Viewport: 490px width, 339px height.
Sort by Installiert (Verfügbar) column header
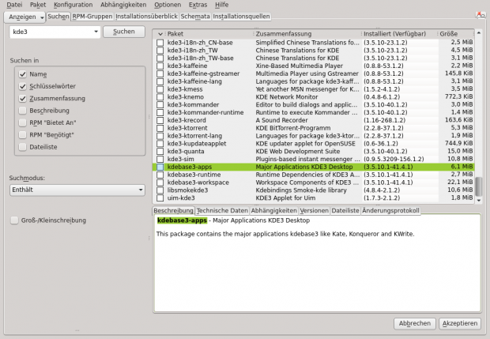coord(399,34)
